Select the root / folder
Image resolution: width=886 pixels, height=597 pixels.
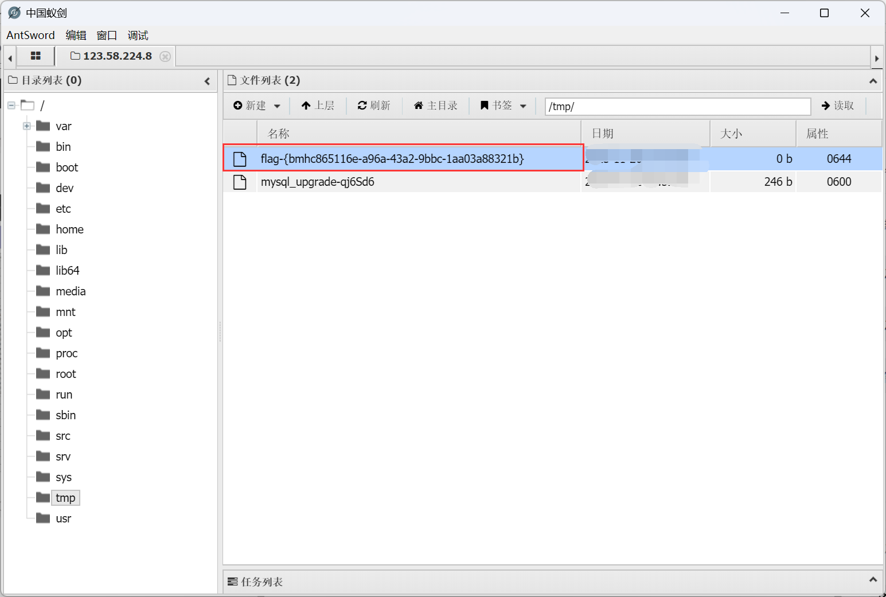(42, 106)
